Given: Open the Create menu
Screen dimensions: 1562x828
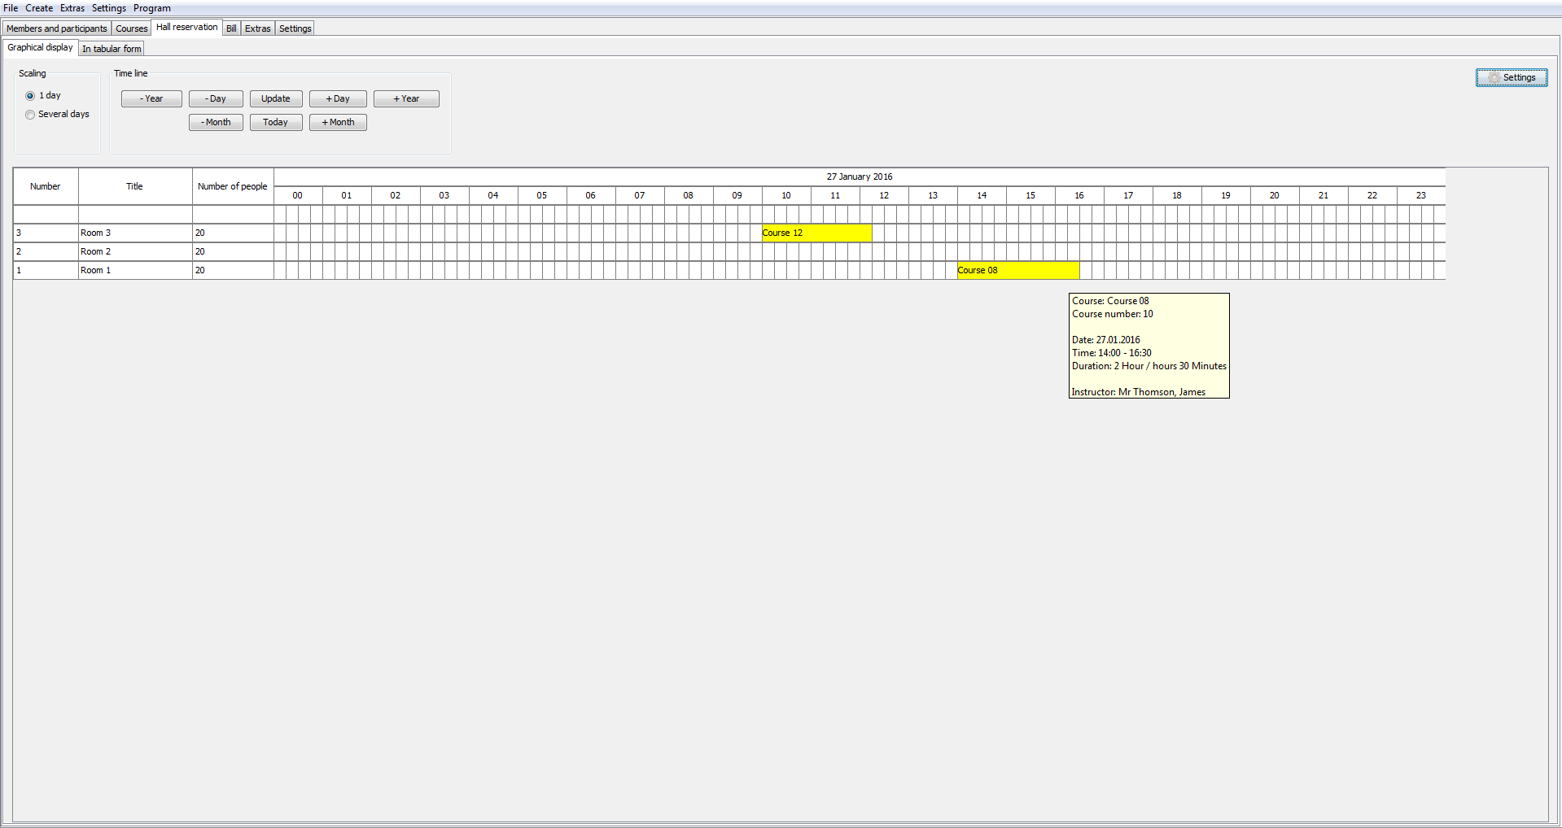Looking at the screenshot, I should (x=39, y=8).
